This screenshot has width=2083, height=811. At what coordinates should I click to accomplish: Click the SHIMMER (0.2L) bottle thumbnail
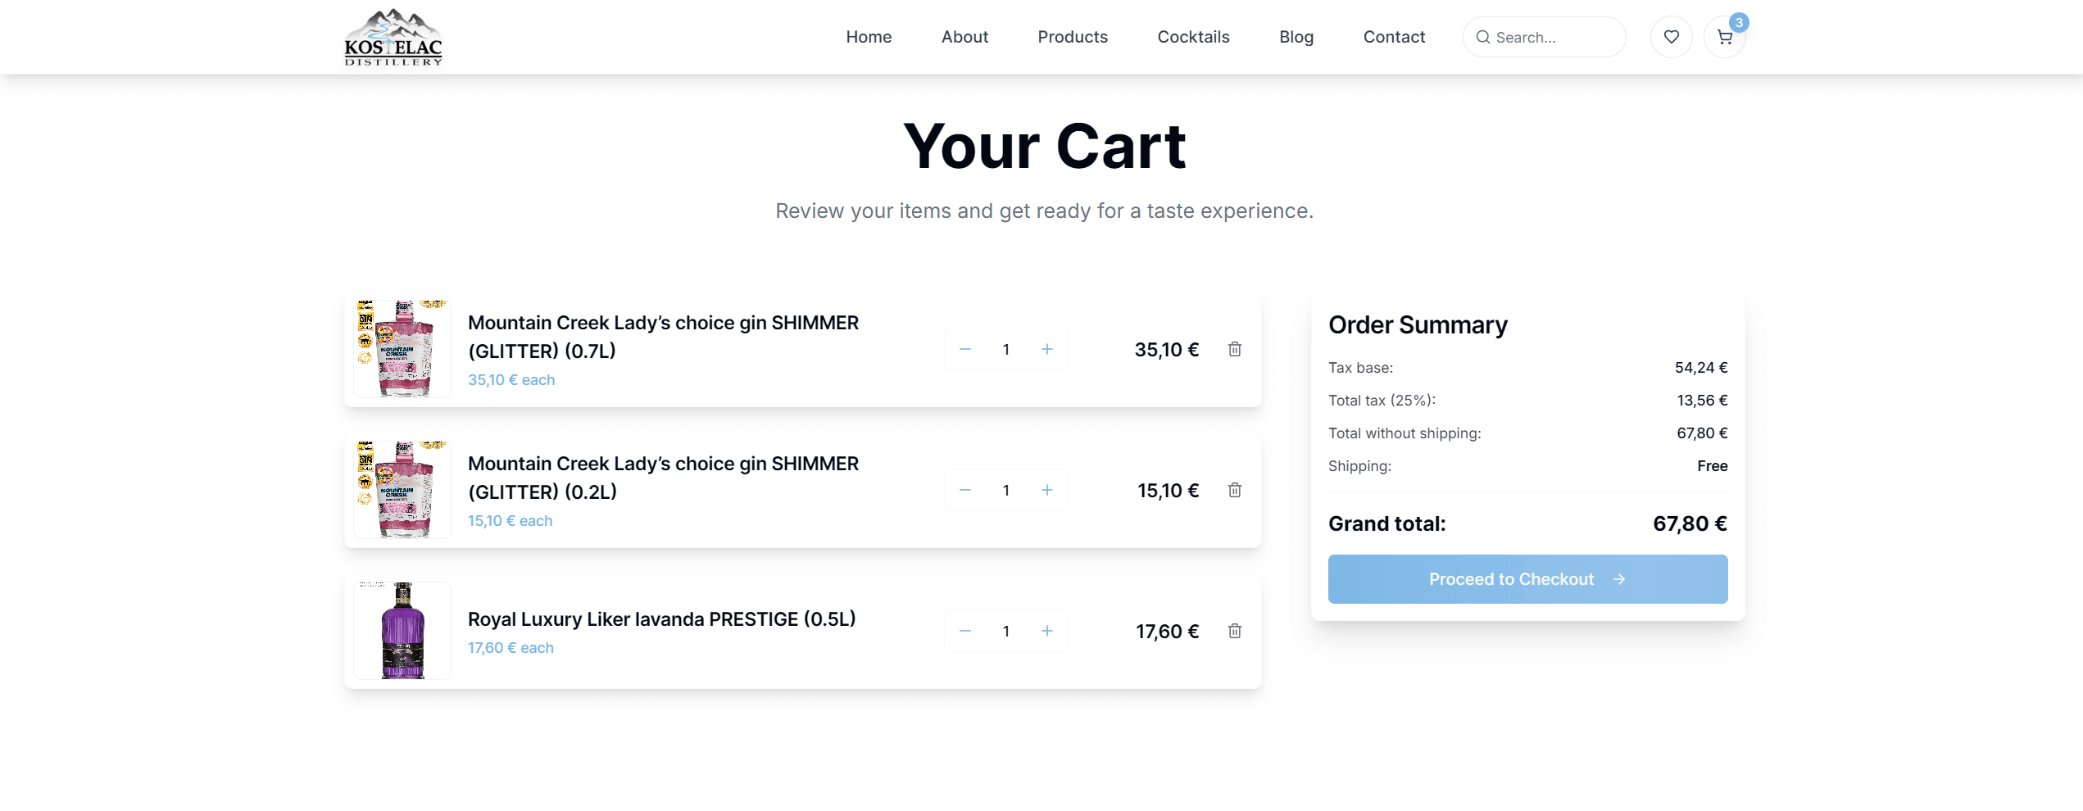pos(402,490)
